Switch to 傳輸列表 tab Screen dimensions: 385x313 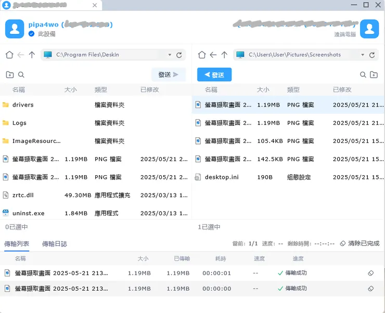tap(17, 244)
